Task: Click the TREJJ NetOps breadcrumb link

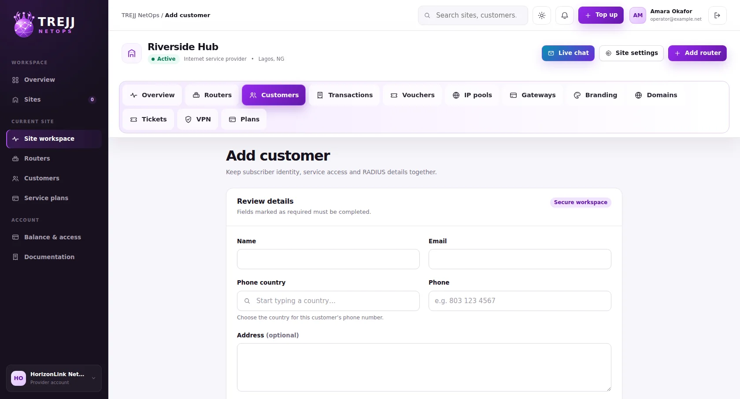Action: click(x=141, y=15)
